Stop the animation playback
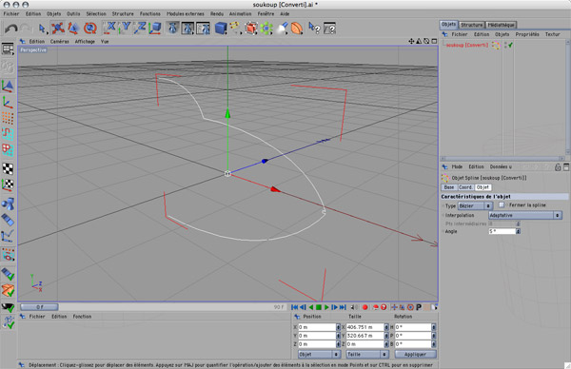 [x=319, y=307]
